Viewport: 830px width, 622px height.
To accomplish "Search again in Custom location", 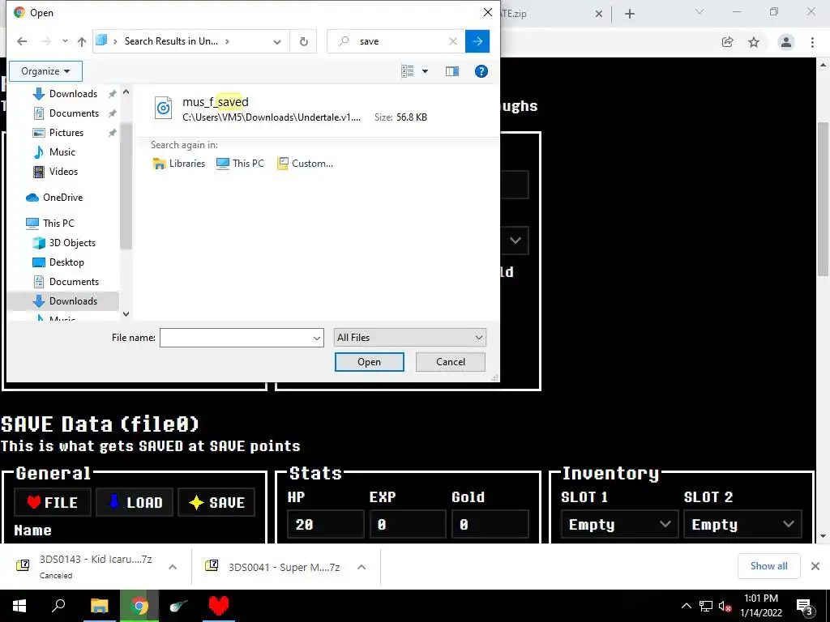I will tap(305, 164).
